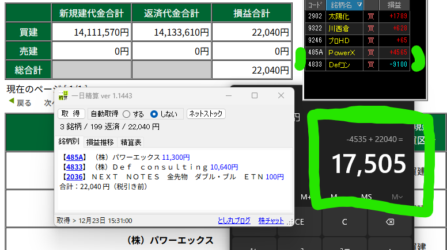Select the する auto-fetch radio button
The width and height of the screenshot is (447, 250).
(127, 114)
